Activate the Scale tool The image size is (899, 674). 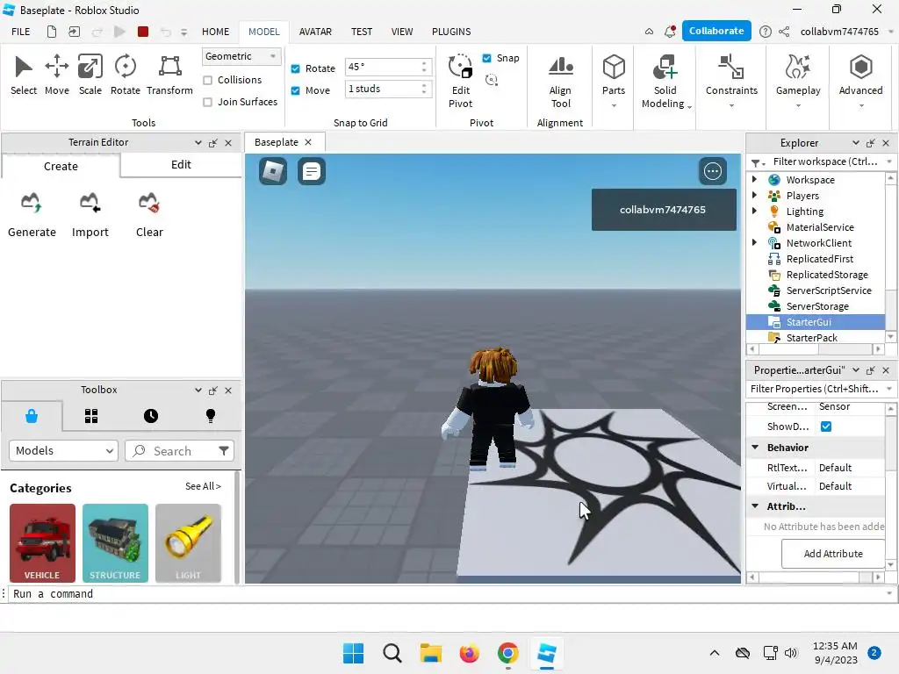tap(90, 75)
